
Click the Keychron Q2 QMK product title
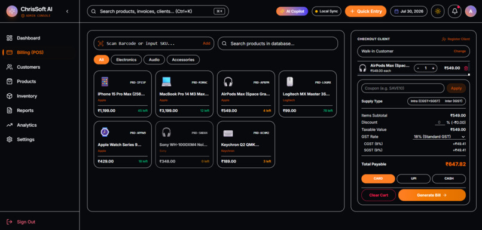click(240, 145)
